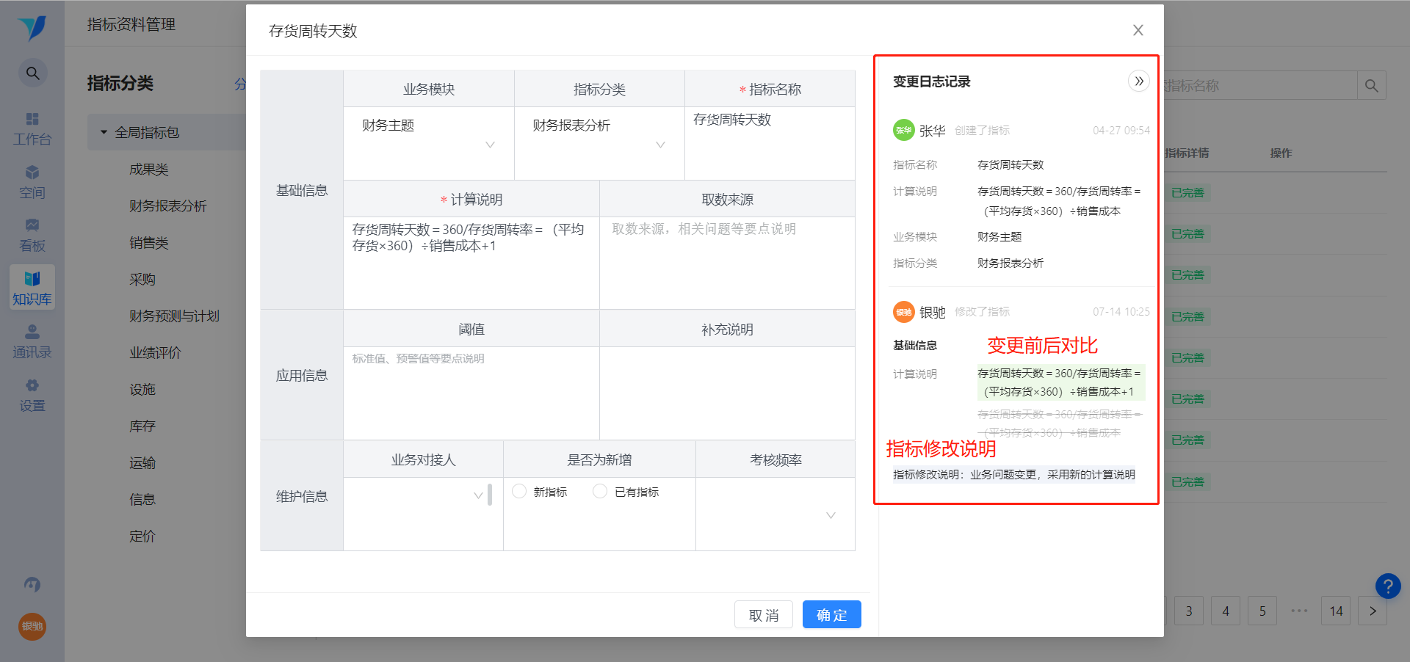Collapse the change log panel arrow
The height and width of the screenshot is (662, 1410).
[x=1138, y=81]
